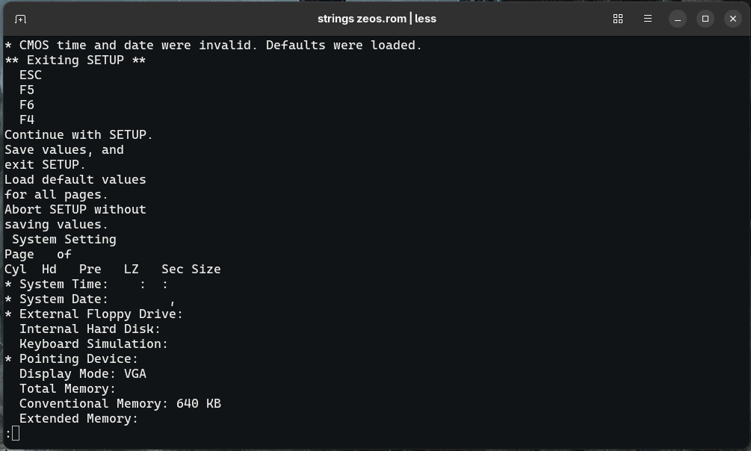
Task: Click the 'strings zeos.rom | less' title
Action: pos(377,19)
